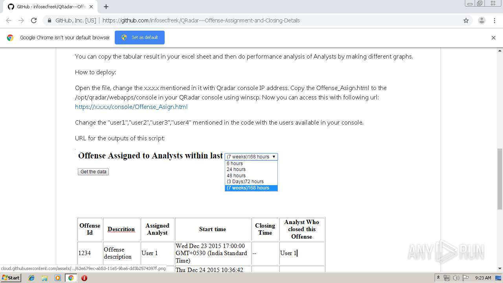
Task: Choose the 6 hours option
Action: pos(251,164)
